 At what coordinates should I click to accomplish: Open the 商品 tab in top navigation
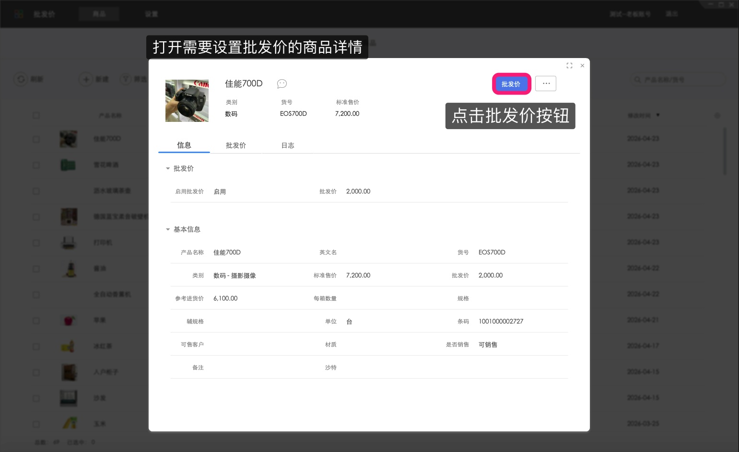click(x=99, y=14)
